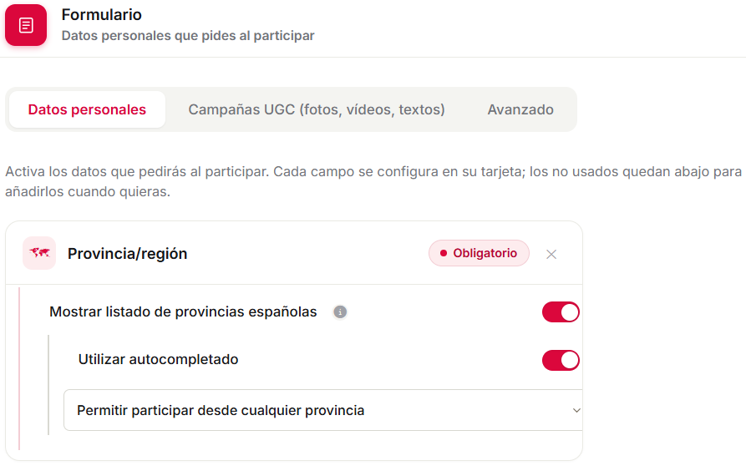The width and height of the screenshot is (746, 471).
Task: Click the red dot inside the Obligatorio badge
Action: pos(444,253)
